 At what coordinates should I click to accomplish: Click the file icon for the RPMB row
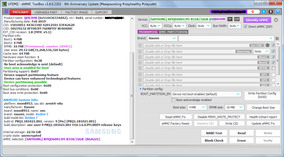pyautogui.click(x=140, y=68)
